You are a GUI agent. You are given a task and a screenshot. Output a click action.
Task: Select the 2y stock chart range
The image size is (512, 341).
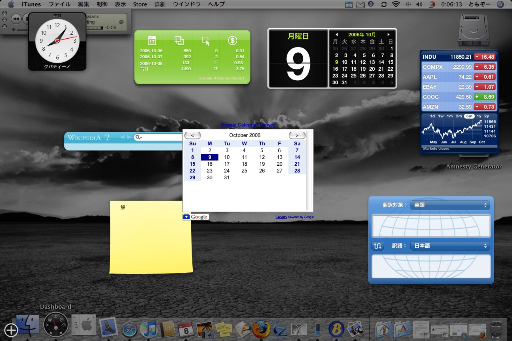click(487, 116)
